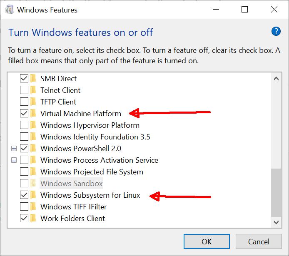
Task: Click the scroll down arrow in features list
Action: click(x=276, y=222)
